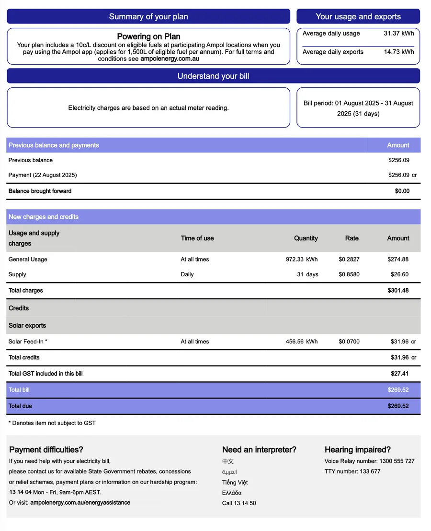Screen dimensions: 431x531
Task: Select the Total due amount $269.52
Action: click(x=398, y=406)
